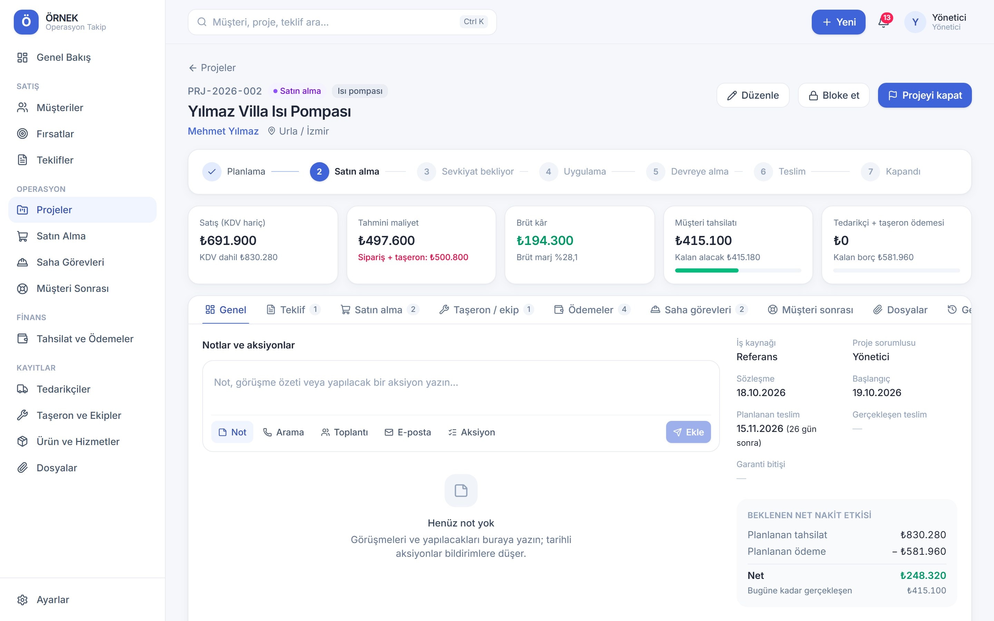Click the ÖRNEK logo icon
This screenshot has height=621, width=994.
point(26,22)
